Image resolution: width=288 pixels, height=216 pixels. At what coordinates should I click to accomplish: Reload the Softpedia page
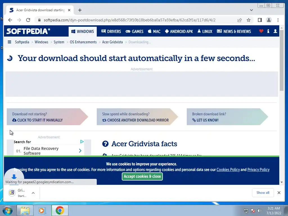tap(28, 20)
